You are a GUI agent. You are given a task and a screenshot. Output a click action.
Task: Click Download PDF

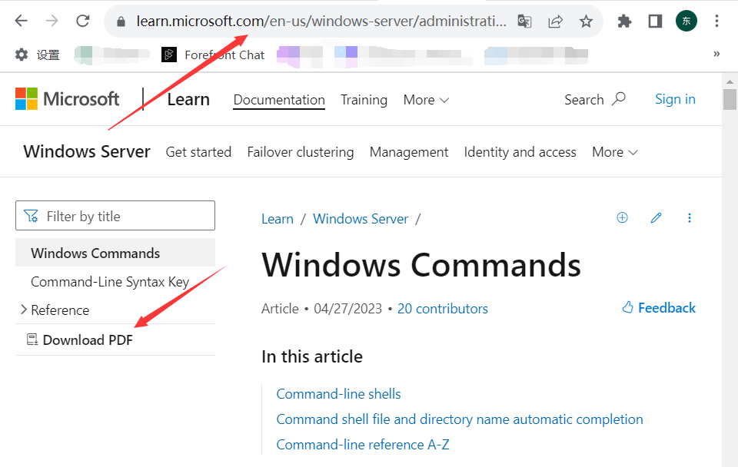coord(80,339)
